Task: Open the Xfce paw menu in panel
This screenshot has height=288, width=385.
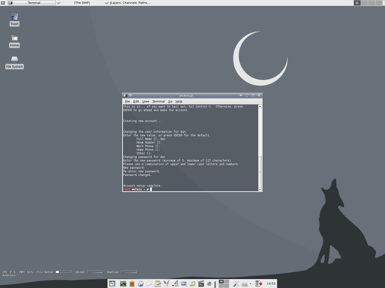Action: pos(112,283)
